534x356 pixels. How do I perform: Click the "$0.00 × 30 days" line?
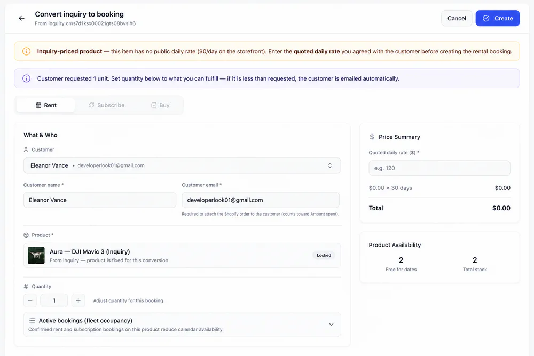pyautogui.click(x=390, y=188)
